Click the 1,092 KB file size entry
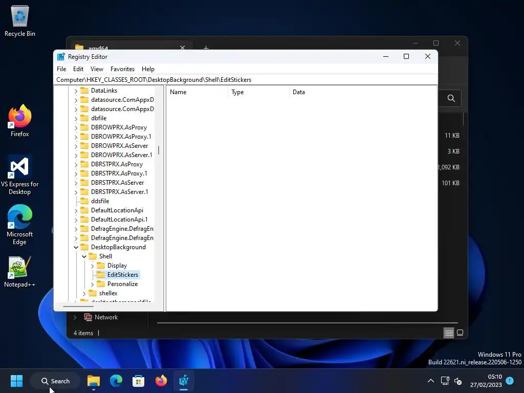This screenshot has width=524, height=393. pos(449,167)
